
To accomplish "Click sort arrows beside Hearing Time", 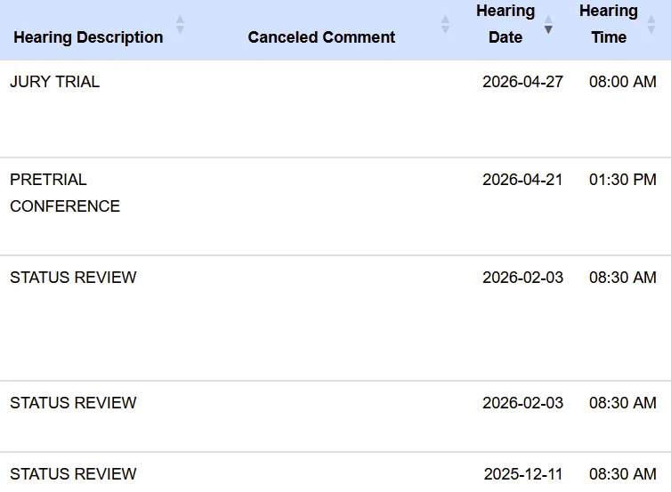I will [x=651, y=25].
